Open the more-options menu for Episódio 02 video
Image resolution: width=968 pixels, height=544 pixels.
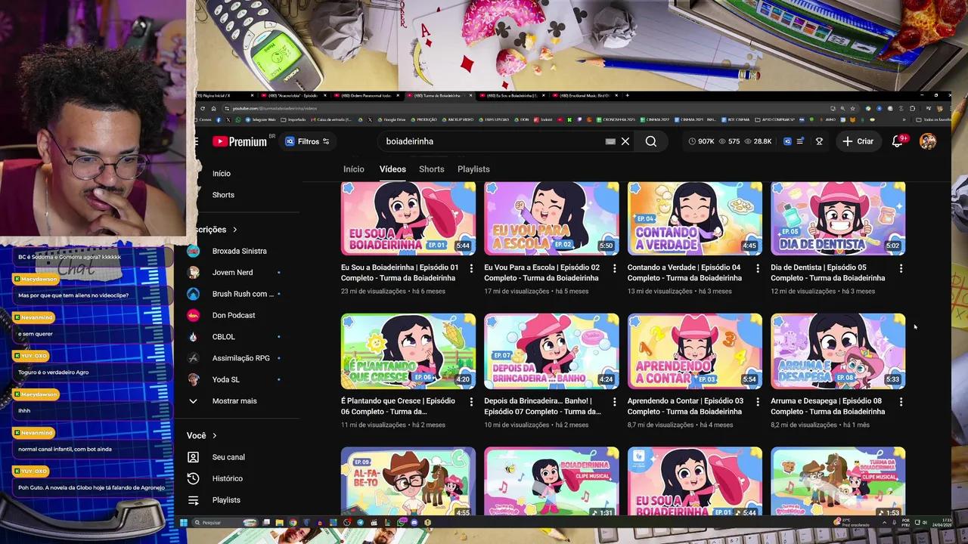pos(614,268)
